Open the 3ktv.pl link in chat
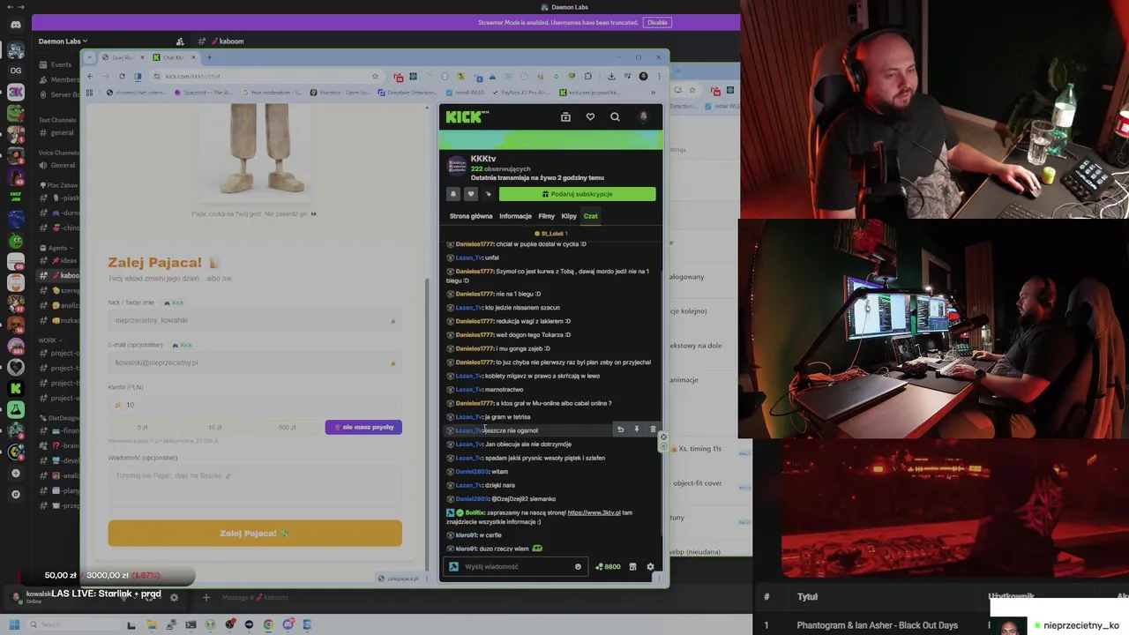Viewport: 1129px width, 635px height. point(594,512)
